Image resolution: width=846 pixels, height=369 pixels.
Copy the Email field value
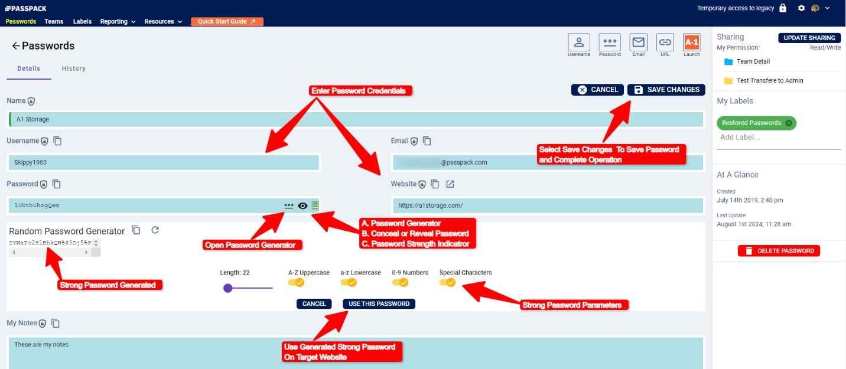427,141
